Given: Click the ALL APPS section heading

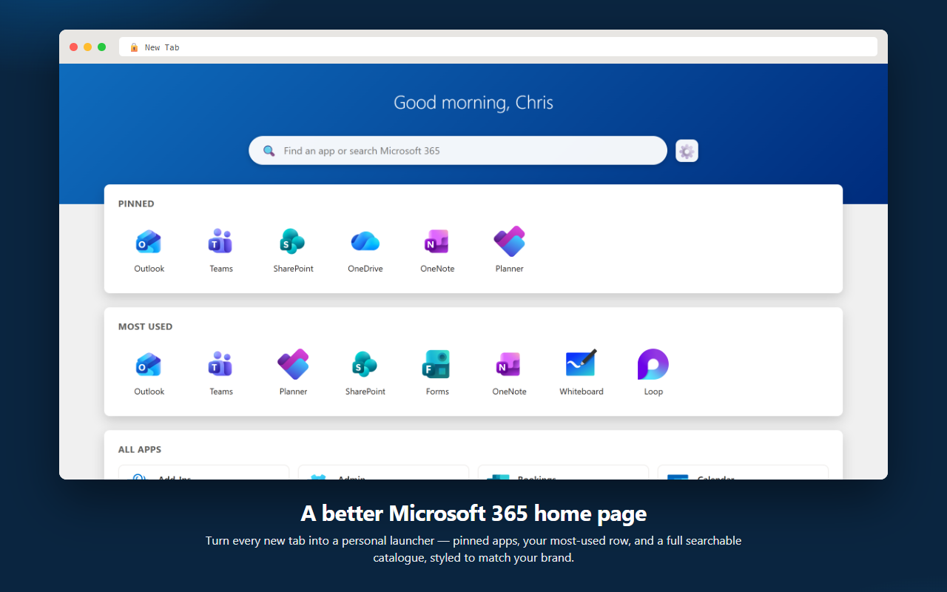Looking at the screenshot, I should click(x=140, y=449).
